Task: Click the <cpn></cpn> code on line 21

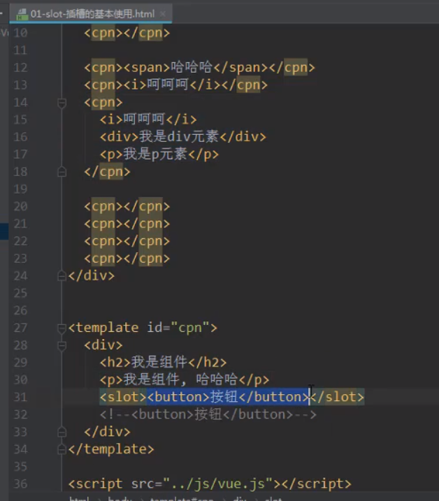Action: (x=127, y=224)
